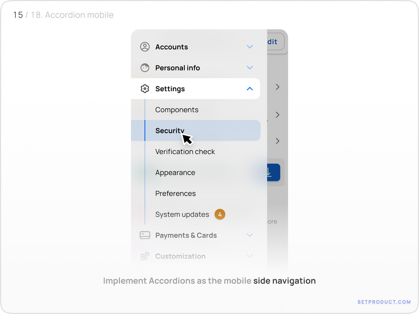Expand the Personal info chevron
This screenshot has height=314, width=419.
pos(249,68)
